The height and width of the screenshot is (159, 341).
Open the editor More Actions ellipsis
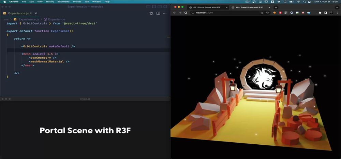[165, 13]
